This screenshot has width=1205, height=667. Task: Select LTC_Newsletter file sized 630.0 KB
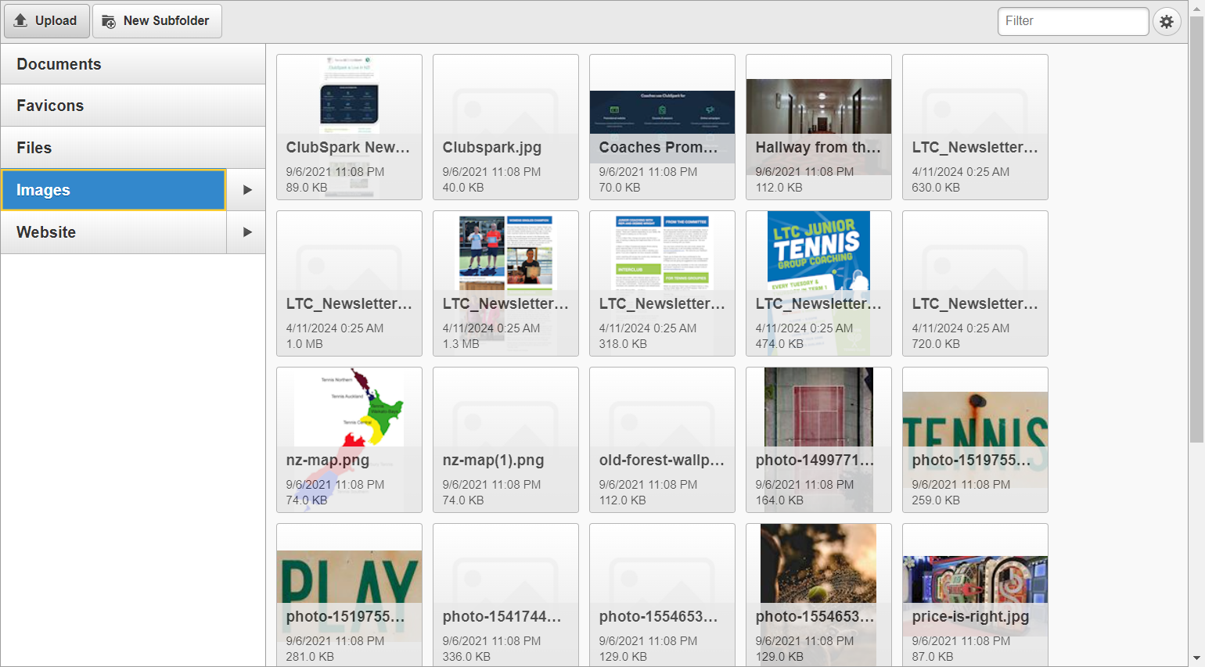tap(975, 127)
